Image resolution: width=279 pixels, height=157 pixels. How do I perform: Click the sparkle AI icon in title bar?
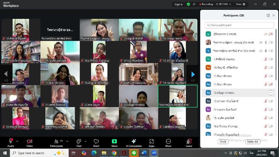click(x=194, y=4)
